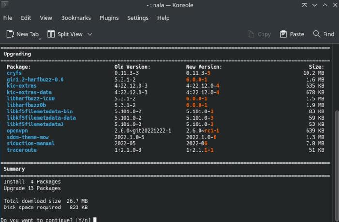This screenshot has height=222, width=339.
Task: Click the libharfbuzz0b package name
Action: [26, 105]
